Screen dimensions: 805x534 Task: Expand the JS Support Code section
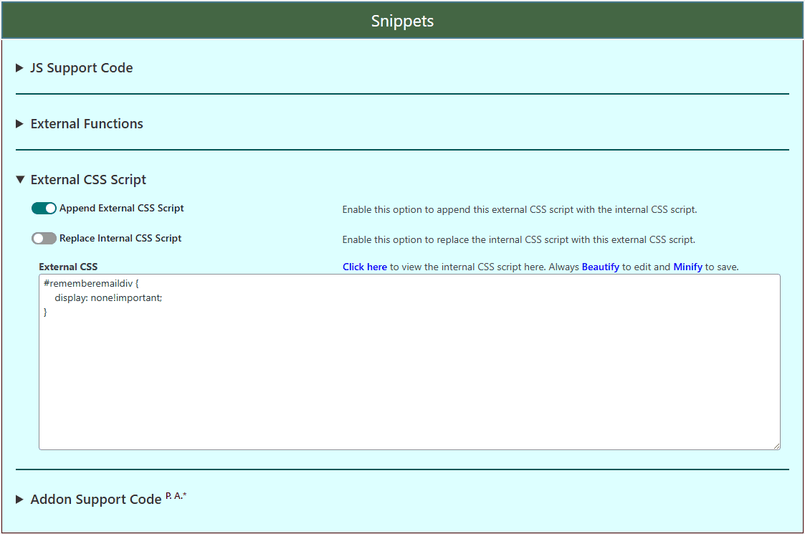coord(81,67)
